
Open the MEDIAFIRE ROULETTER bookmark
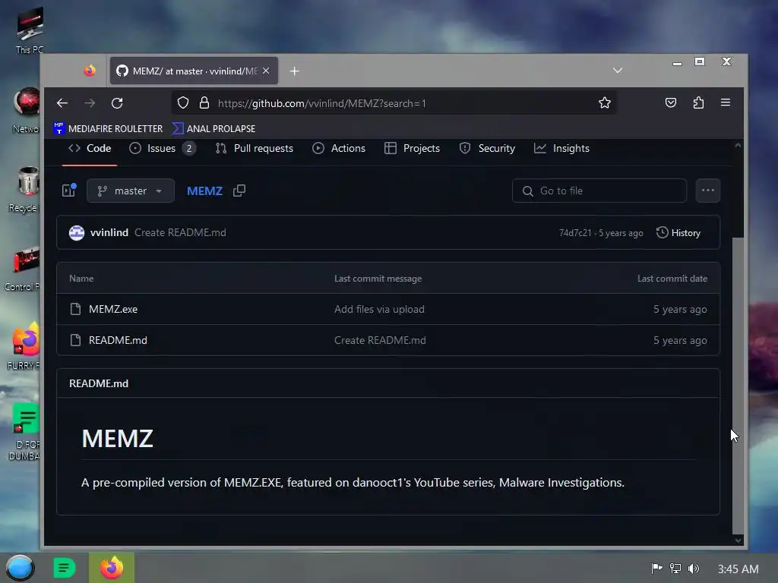click(109, 128)
